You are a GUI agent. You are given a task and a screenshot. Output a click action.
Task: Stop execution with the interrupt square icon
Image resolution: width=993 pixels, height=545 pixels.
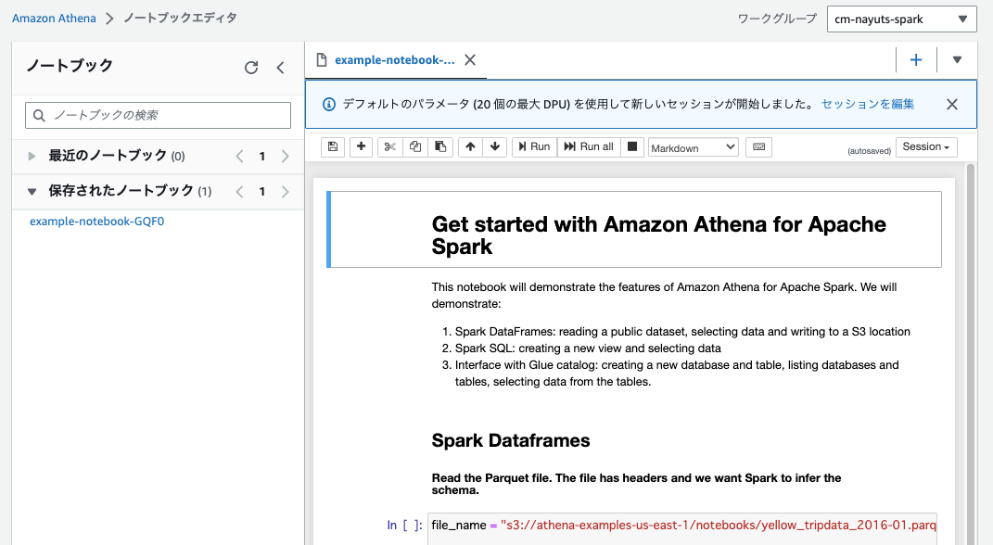(x=632, y=146)
